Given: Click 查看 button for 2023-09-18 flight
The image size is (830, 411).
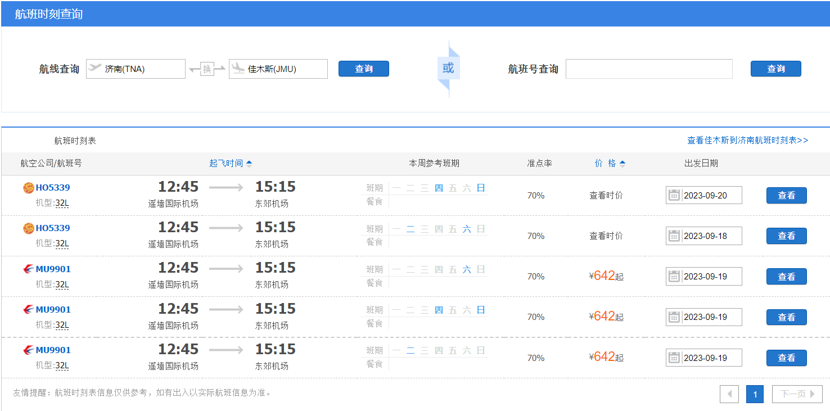Looking at the screenshot, I should 787,236.
